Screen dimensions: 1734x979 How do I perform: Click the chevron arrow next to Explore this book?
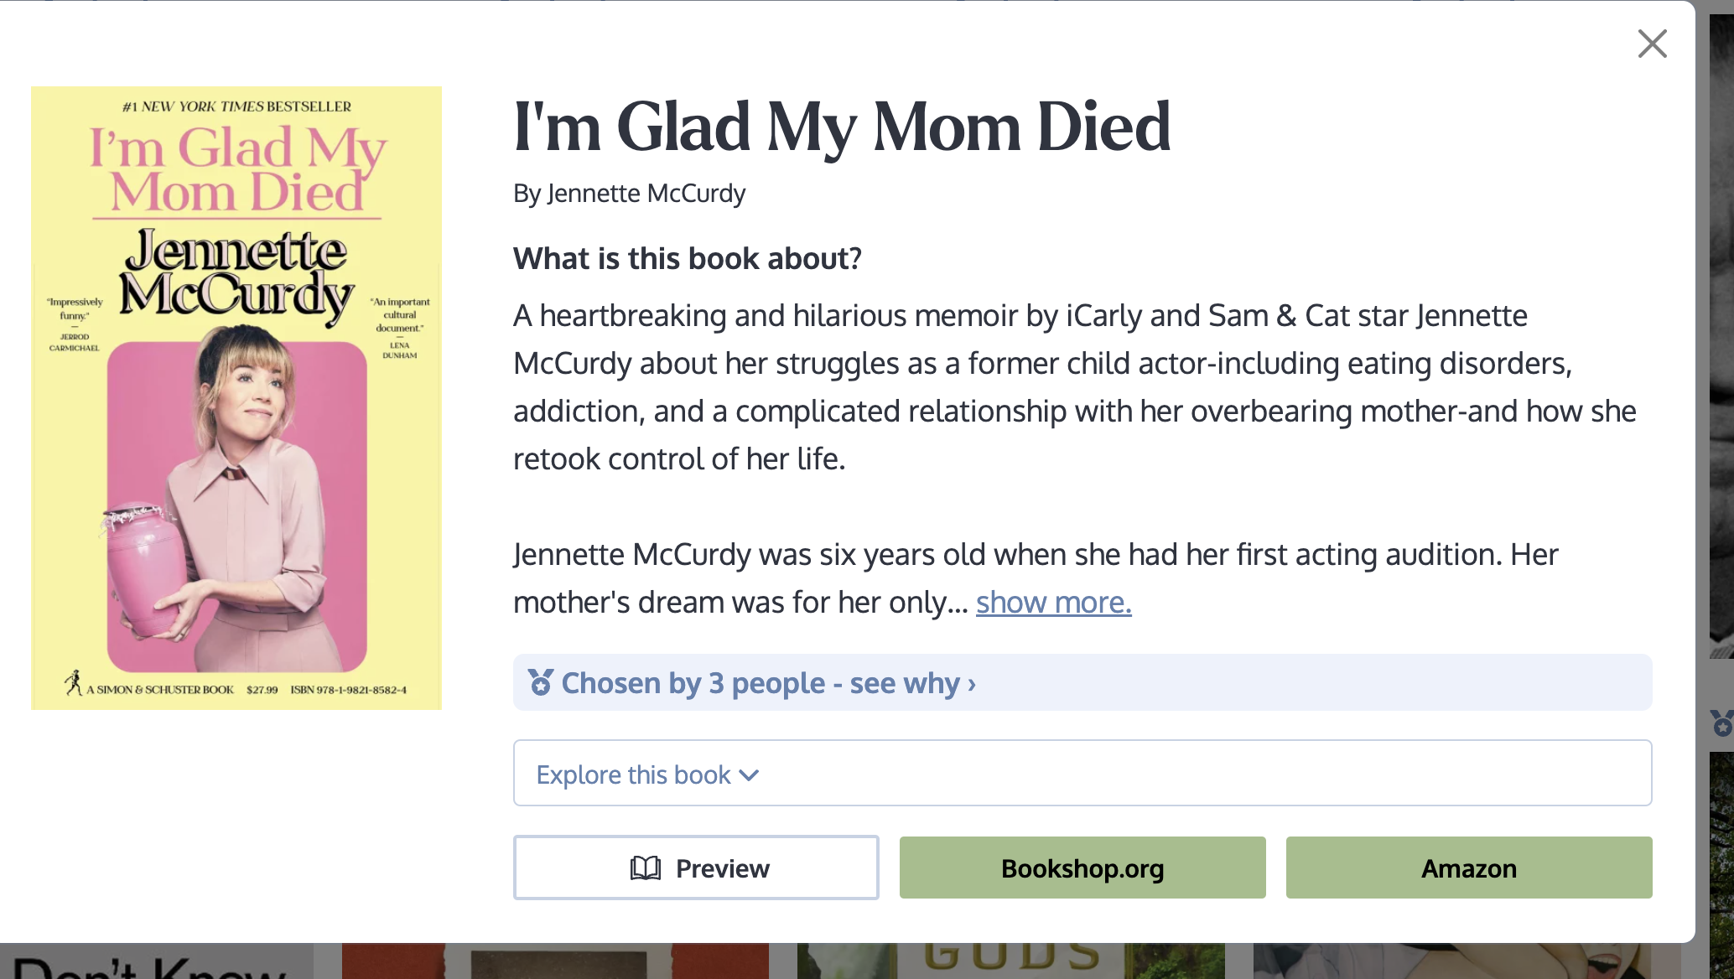749,775
